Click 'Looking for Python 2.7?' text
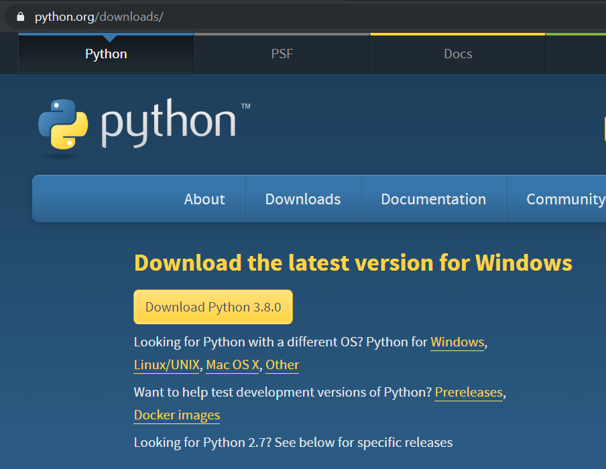Screen dimensions: 606x469 202,442
